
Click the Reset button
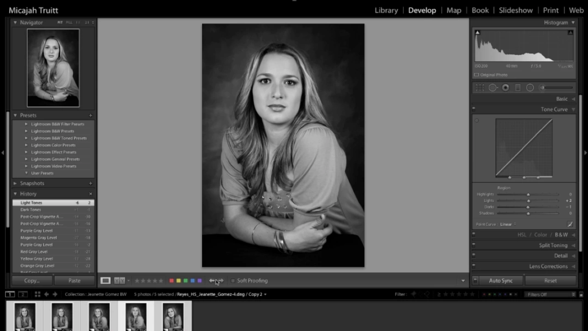coord(550,280)
